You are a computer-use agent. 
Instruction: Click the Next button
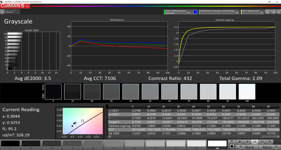click(x=269, y=147)
